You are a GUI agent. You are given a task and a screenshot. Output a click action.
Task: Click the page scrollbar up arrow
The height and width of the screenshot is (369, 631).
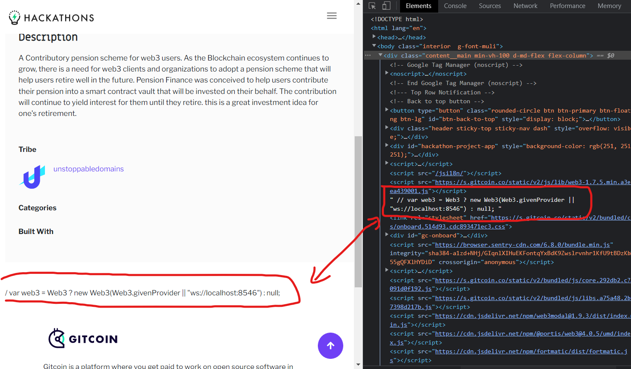[x=359, y=4]
